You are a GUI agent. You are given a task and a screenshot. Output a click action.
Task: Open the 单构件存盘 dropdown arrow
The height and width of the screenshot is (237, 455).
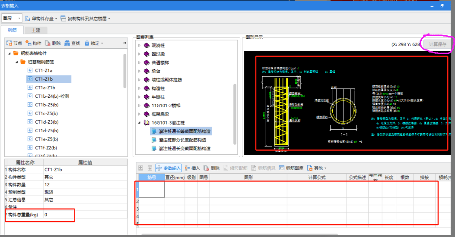pos(56,19)
